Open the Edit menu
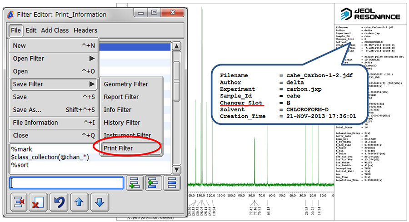Screen dimensions: 409x222 coord(31,30)
